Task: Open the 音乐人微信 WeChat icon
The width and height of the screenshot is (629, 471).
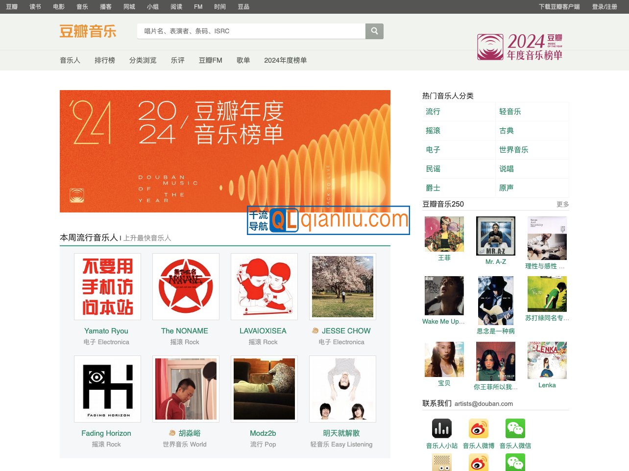Action: click(515, 428)
